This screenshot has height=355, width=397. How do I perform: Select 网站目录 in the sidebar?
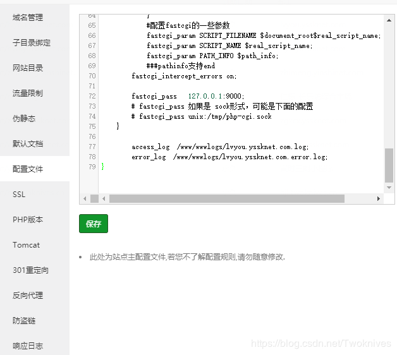(x=28, y=68)
